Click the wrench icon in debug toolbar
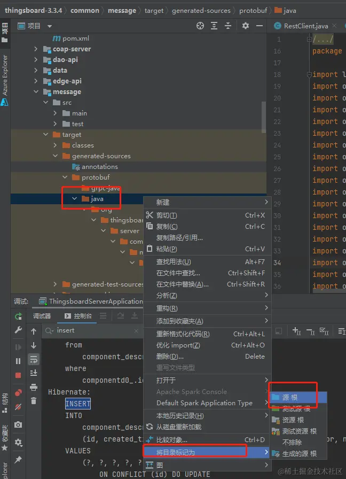Image resolution: width=346 pixels, height=479 pixels. pyautogui.click(x=18, y=330)
